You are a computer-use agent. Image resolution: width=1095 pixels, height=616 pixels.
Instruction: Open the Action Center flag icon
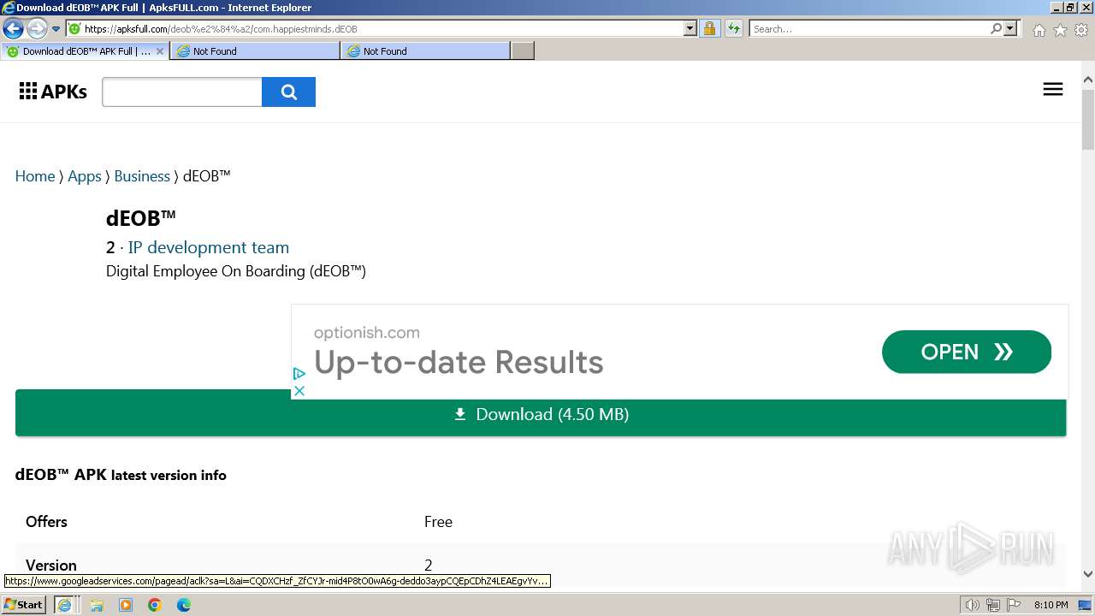click(1013, 605)
